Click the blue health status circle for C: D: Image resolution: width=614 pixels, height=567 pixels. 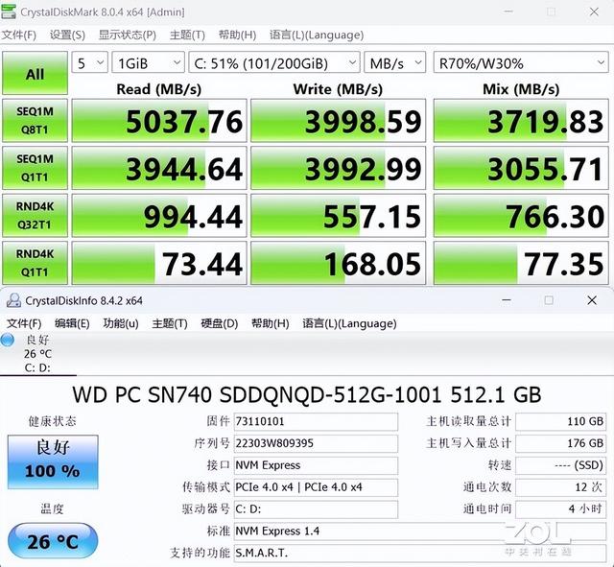pyautogui.click(x=7, y=340)
